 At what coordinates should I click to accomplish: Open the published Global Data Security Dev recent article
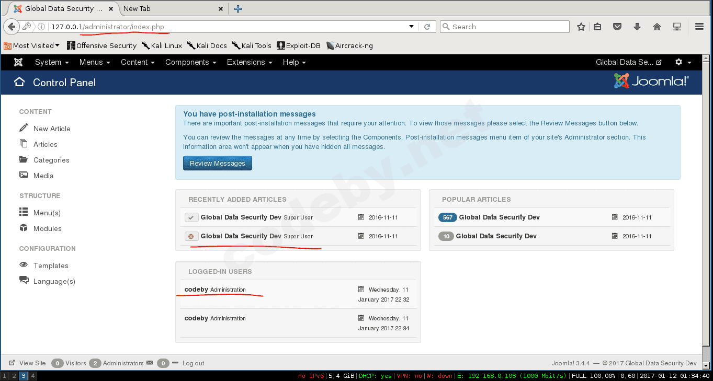[x=241, y=217]
